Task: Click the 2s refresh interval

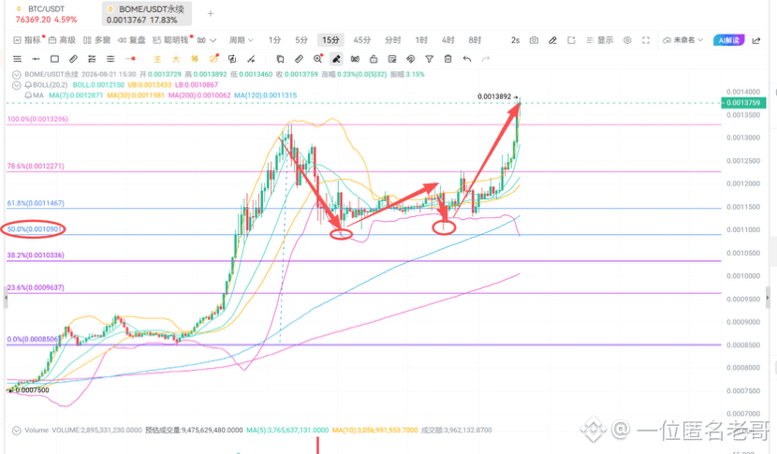Action: (x=516, y=40)
